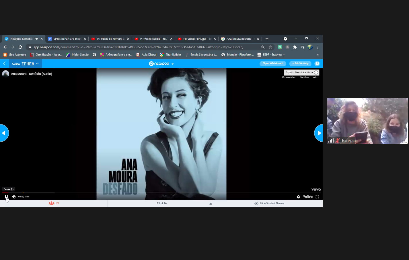409x260 pixels.
Task: Click Partilhar to share the video
Action: (x=304, y=77)
